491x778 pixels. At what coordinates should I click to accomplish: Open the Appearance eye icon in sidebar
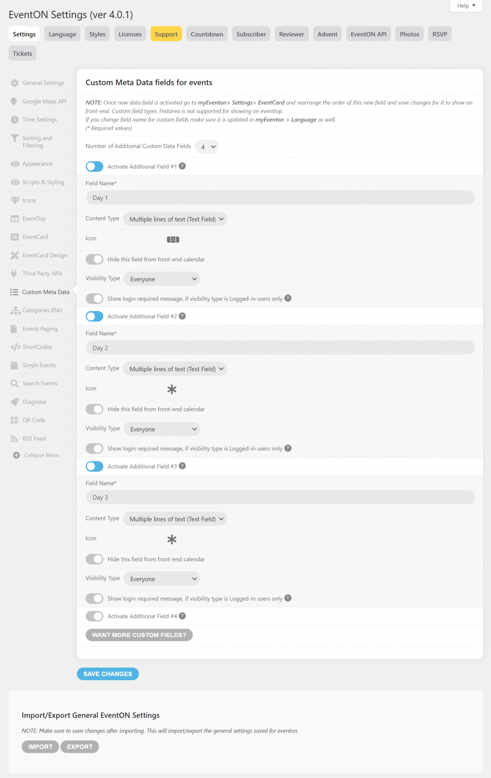coord(14,164)
